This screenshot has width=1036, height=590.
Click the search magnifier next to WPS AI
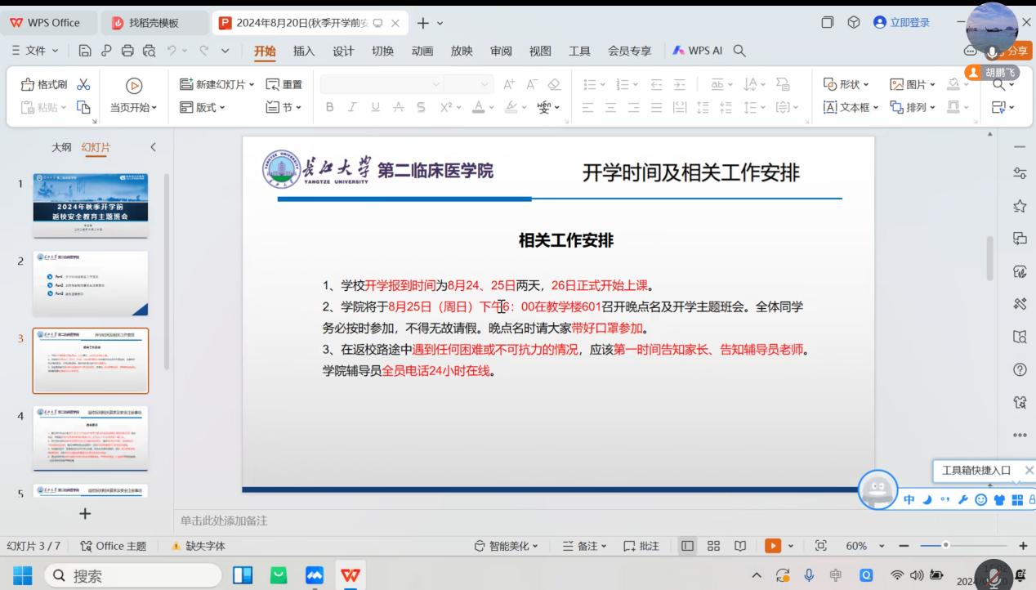click(739, 51)
